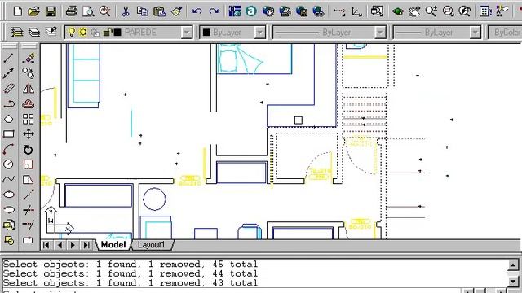
Task: Paste from clipboard icon
Action: coord(160,11)
